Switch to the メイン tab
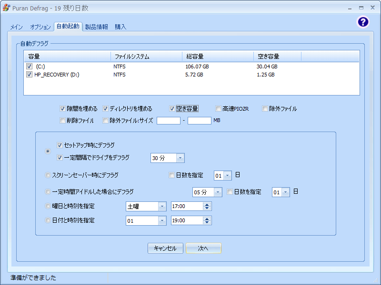The width and height of the screenshot is (381, 285). click(16, 27)
